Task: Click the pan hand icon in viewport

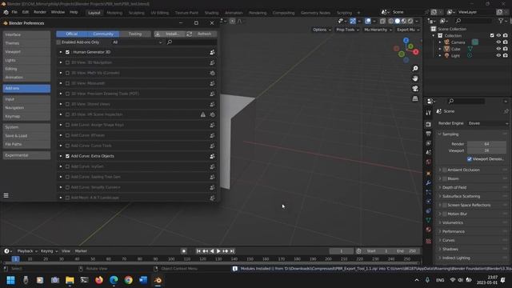Action: (x=415, y=78)
